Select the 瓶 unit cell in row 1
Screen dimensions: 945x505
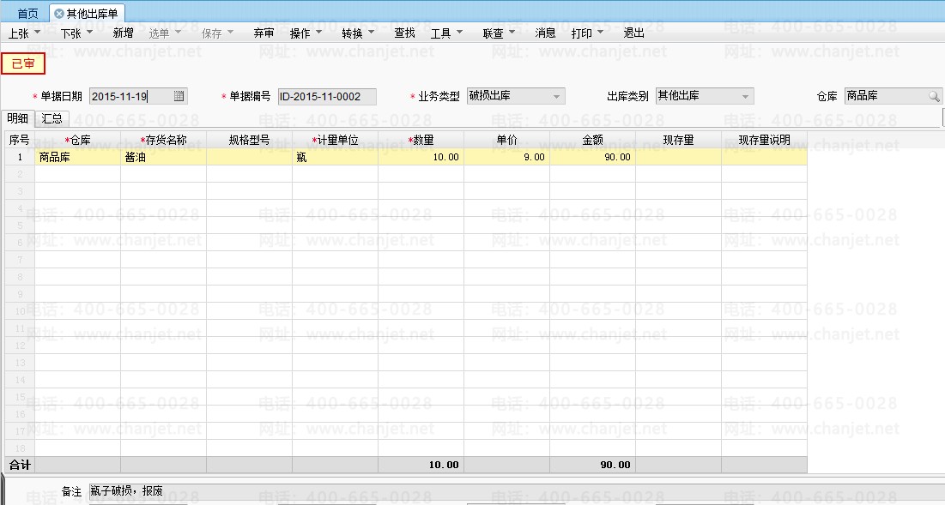pyautogui.click(x=335, y=157)
